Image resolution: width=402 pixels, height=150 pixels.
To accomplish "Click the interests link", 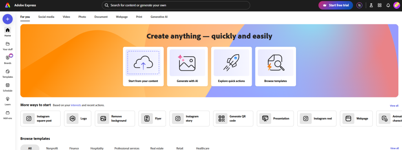I will pos(76,105).
